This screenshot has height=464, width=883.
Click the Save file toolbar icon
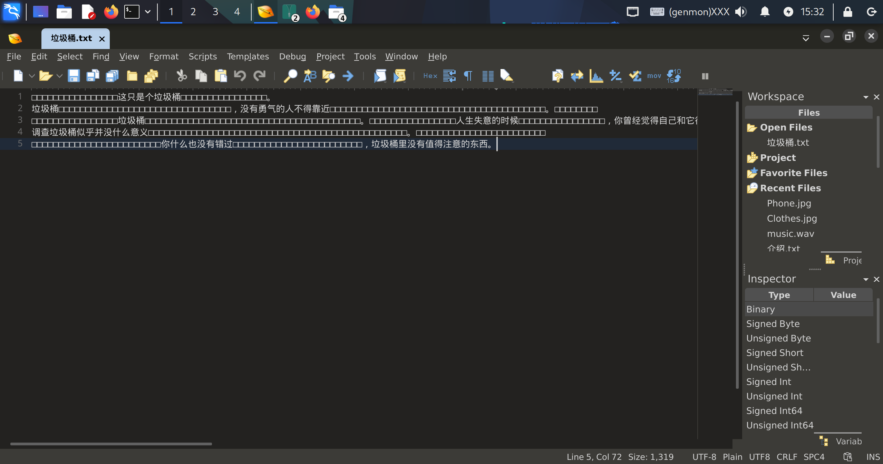[x=74, y=76]
